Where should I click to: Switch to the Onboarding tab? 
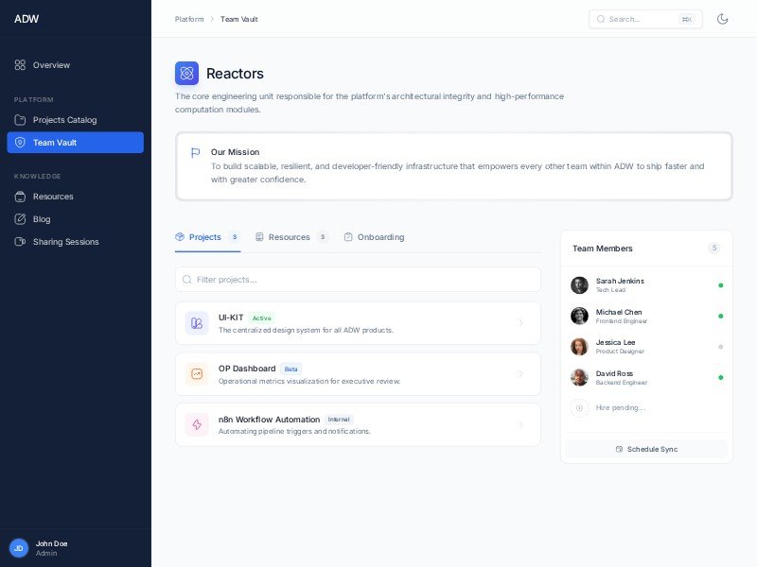[379, 237]
